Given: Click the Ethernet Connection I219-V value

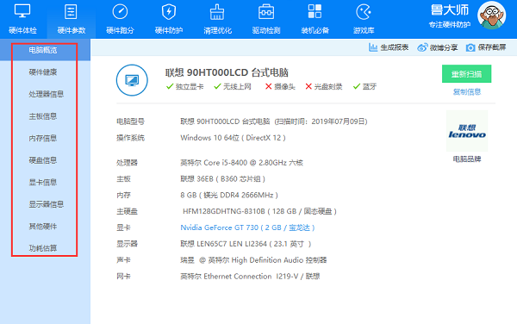Looking at the screenshot, I should point(250,277).
